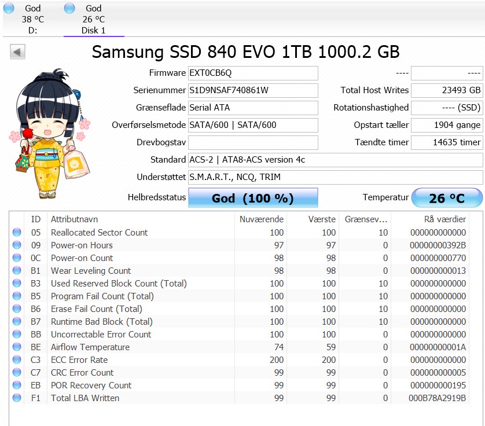Click status orb of Airflow Temperature row

tap(17, 347)
